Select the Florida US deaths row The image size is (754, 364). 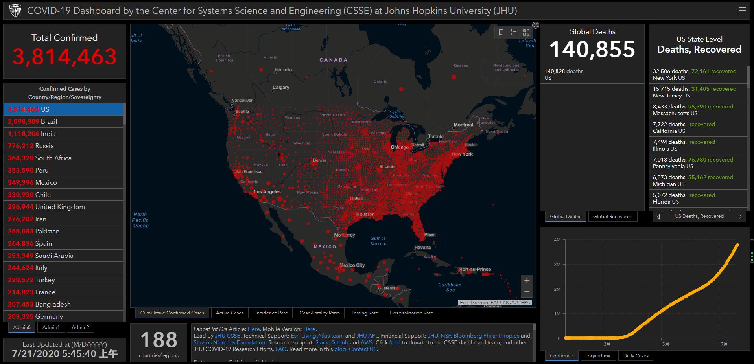click(x=698, y=198)
